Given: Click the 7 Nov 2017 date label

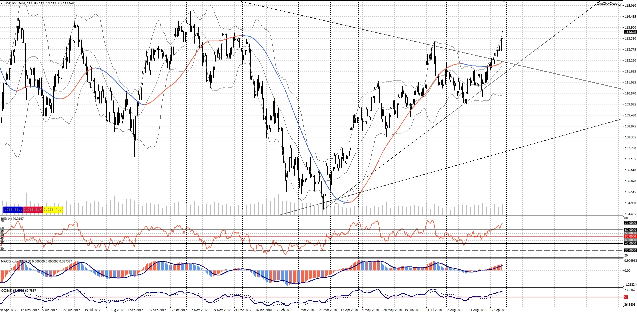Looking at the screenshot, I should [x=199, y=310].
